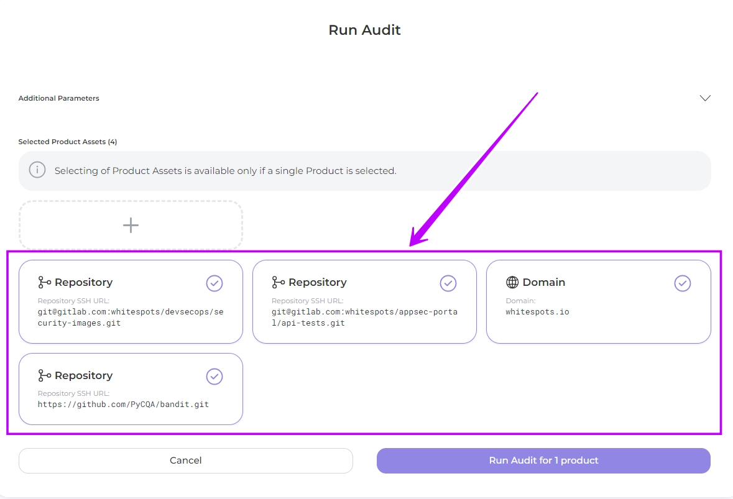Toggle the whitespots.io Domain checkmark

[682, 283]
